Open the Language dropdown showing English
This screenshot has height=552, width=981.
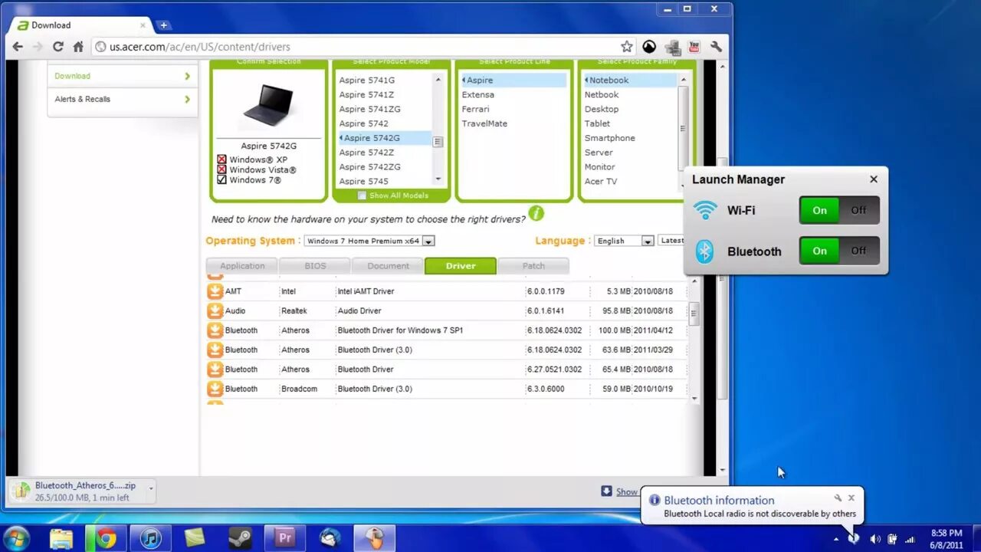pos(624,241)
